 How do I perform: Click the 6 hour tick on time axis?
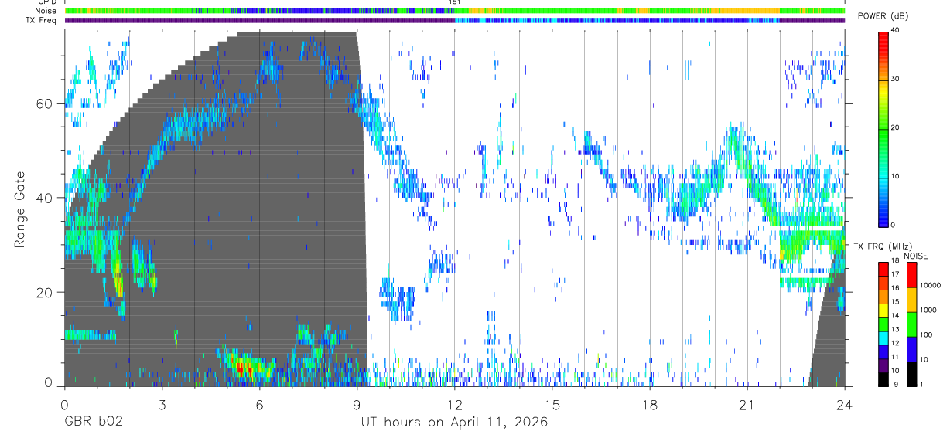click(260, 404)
